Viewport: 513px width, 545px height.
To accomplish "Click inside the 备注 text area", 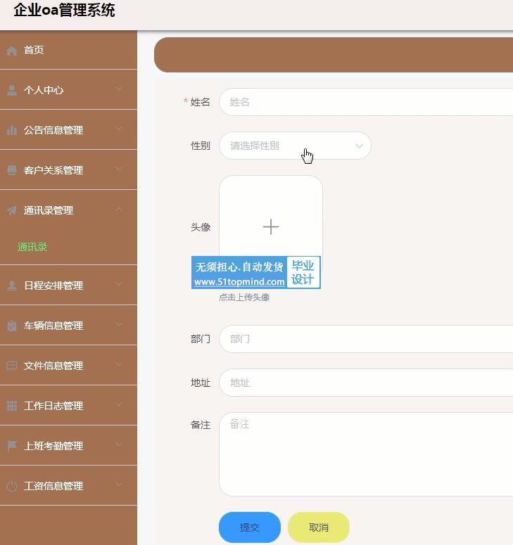I will click(366, 454).
